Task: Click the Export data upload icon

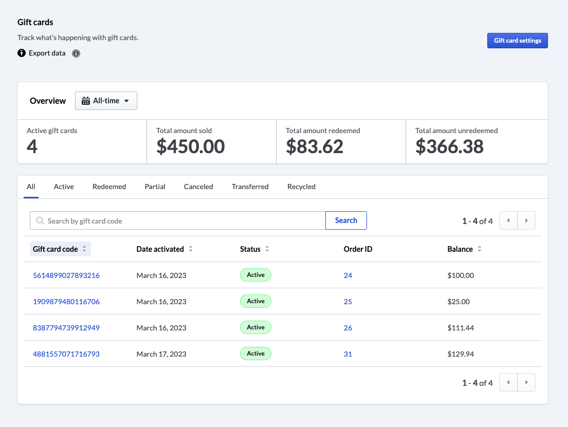Action: pos(22,53)
